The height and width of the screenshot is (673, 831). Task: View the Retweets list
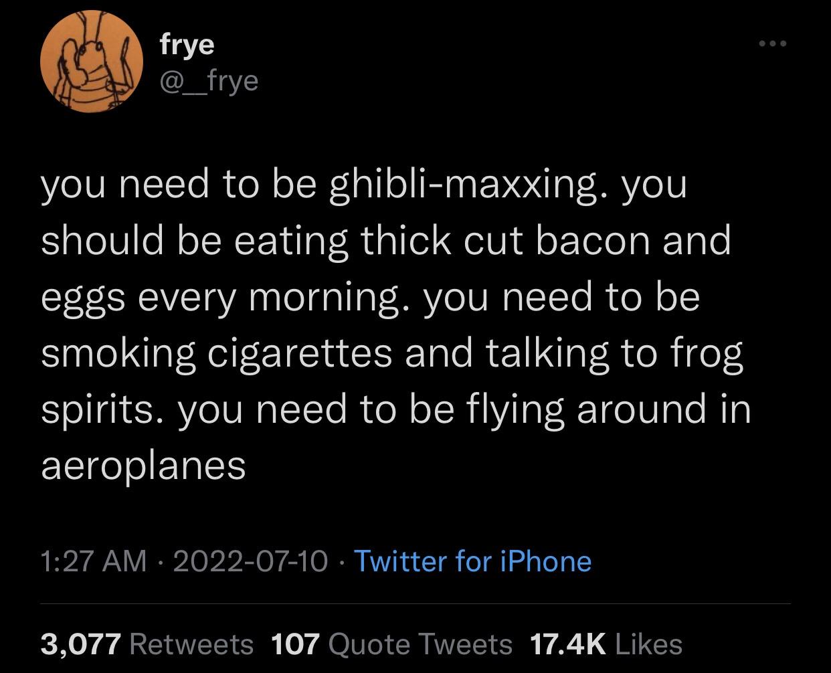[191, 644]
